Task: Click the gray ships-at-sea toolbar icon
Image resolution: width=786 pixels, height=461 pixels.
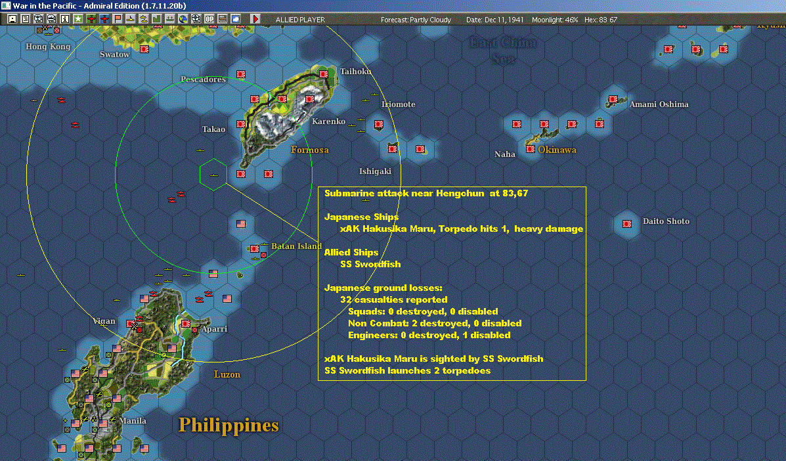Action: pyautogui.click(x=170, y=19)
